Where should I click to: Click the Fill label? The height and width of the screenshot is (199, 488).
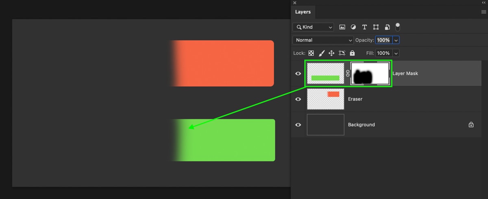pyautogui.click(x=370, y=53)
